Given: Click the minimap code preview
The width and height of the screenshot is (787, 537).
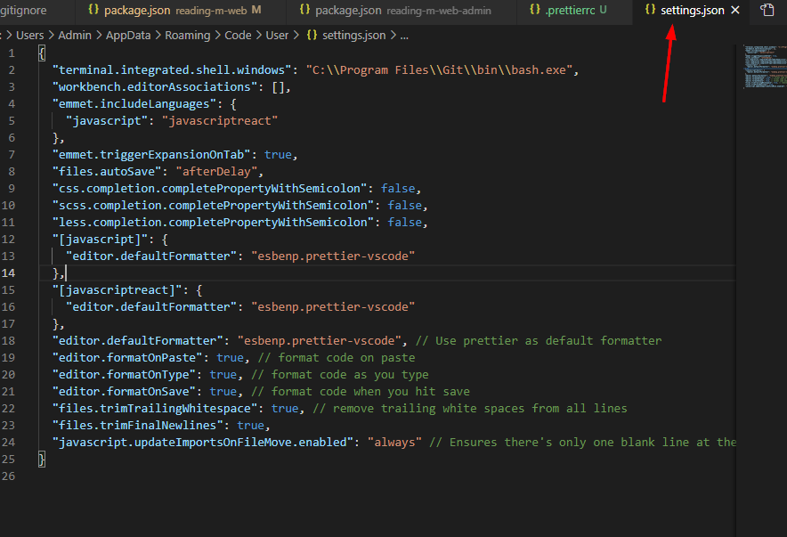Looking at the screenshot, I should pyautogui.click(x=759, y=67).
